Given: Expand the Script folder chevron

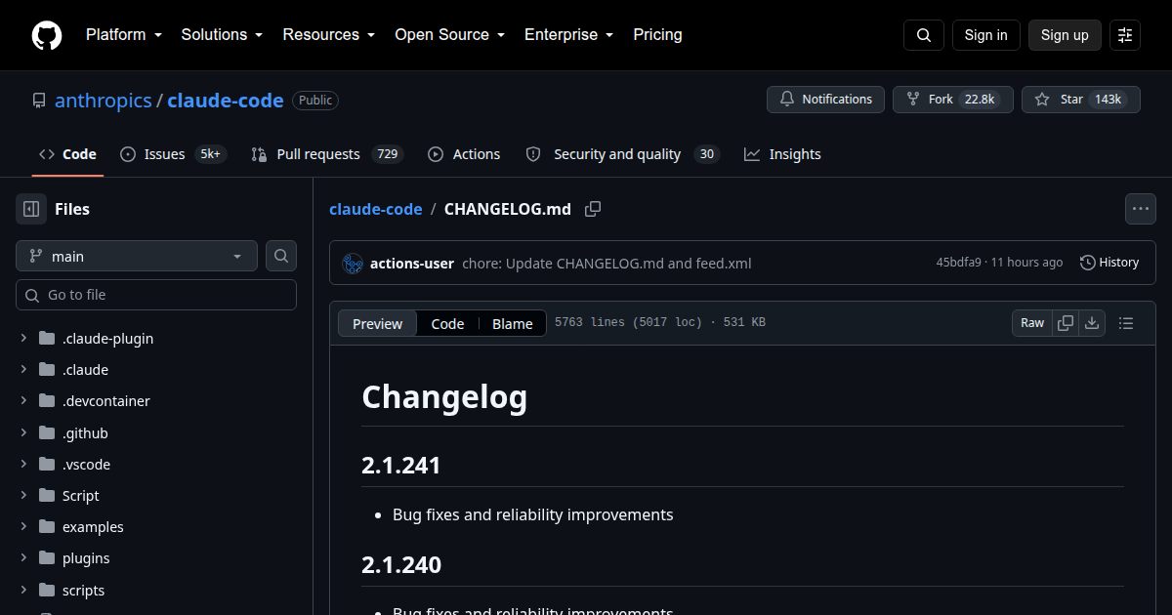Looking at the screenshot, I should 23,496.
